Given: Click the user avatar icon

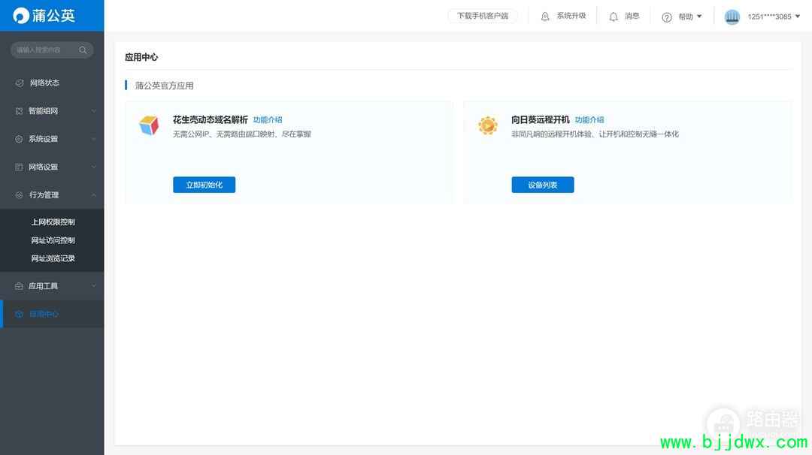Looking at the screenshot, I should click(732, 17).
